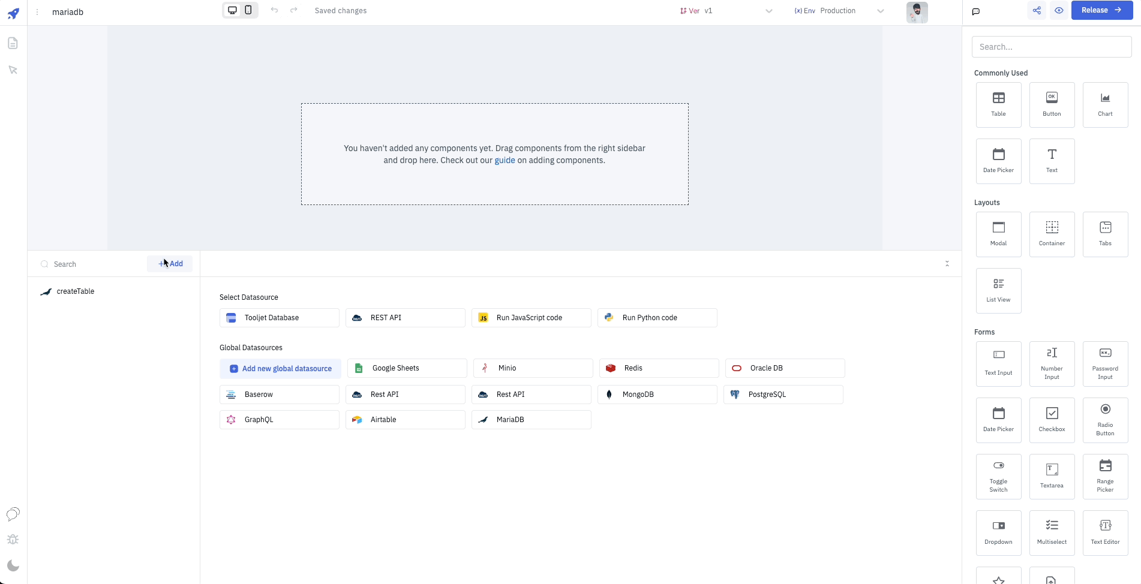This screenshot has height=584, width=1141.
Task: Open the guide link in canvas
Action: pyautogui.click(x=505, y=161)
